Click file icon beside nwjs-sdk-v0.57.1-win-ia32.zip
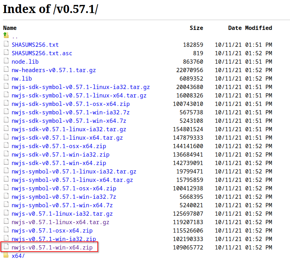This screenshot has width=290, height=266. [x=6, y=153]
